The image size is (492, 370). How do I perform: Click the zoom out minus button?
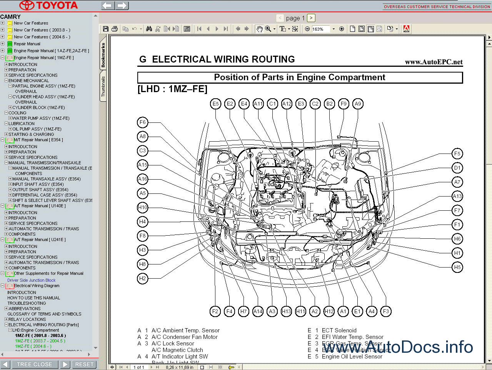pos(307,29)
